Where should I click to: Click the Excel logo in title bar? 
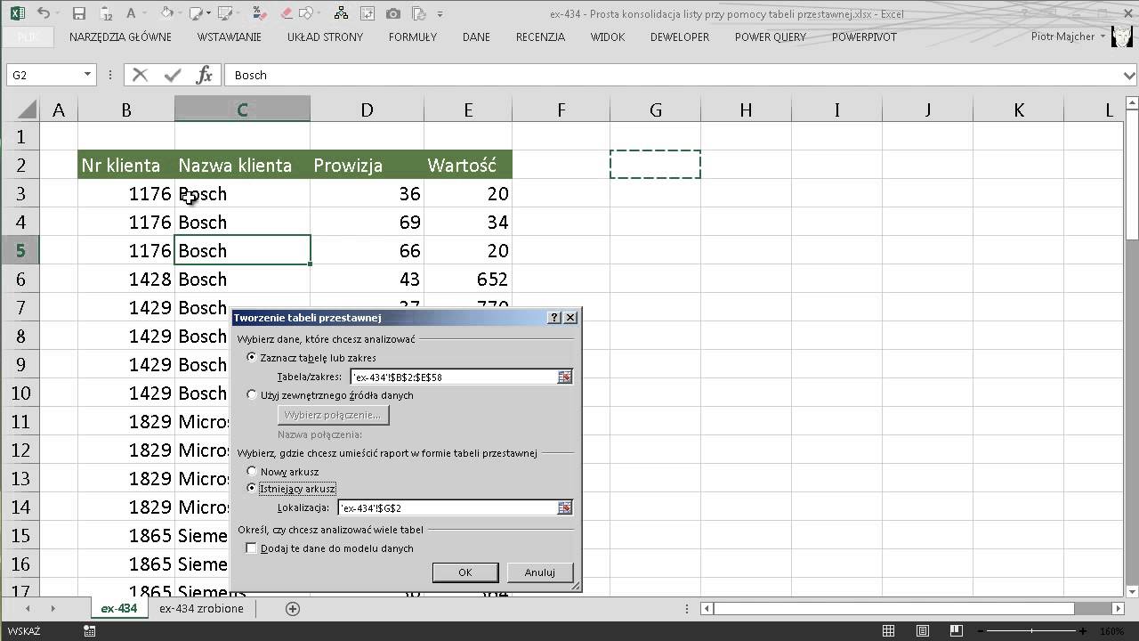[x=17, y=13]
